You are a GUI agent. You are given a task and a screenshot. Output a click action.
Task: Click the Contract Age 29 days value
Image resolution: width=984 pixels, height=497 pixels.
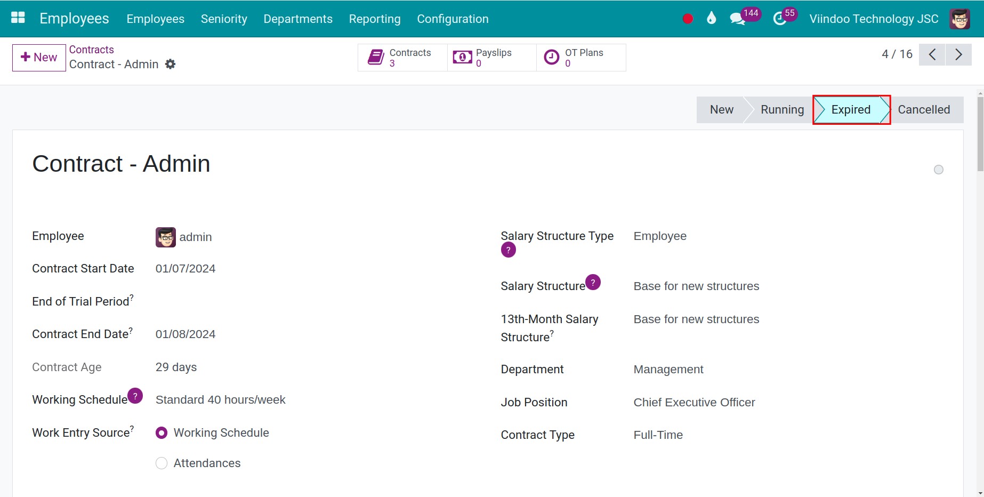coord(176,367)
